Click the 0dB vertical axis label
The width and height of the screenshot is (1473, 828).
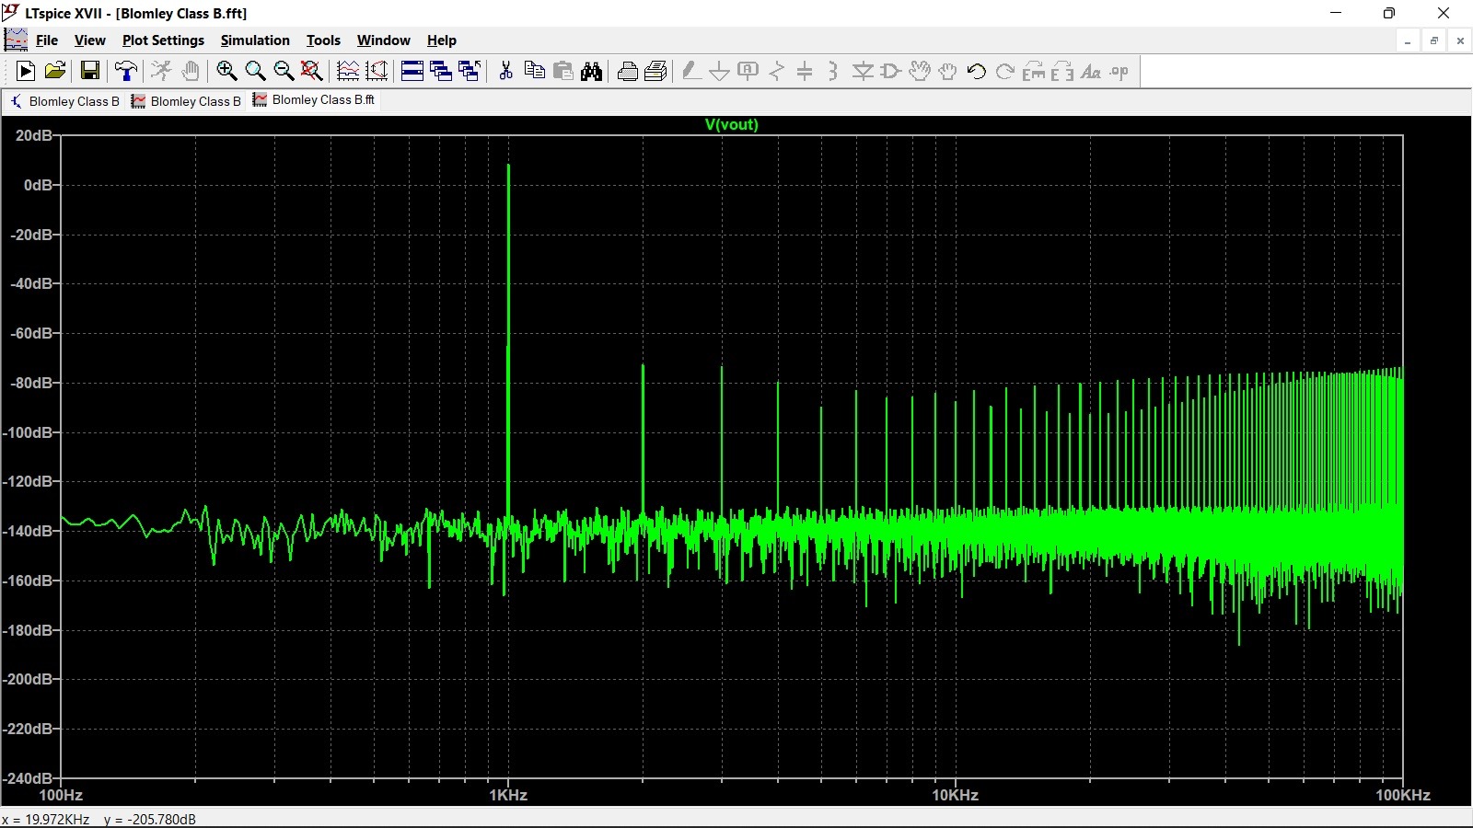[x=38, y=185]
